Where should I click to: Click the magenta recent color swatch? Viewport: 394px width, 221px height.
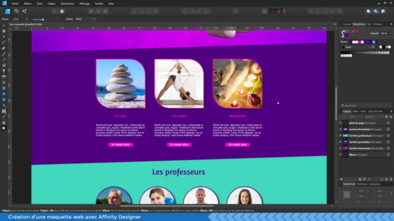[360, 42]
